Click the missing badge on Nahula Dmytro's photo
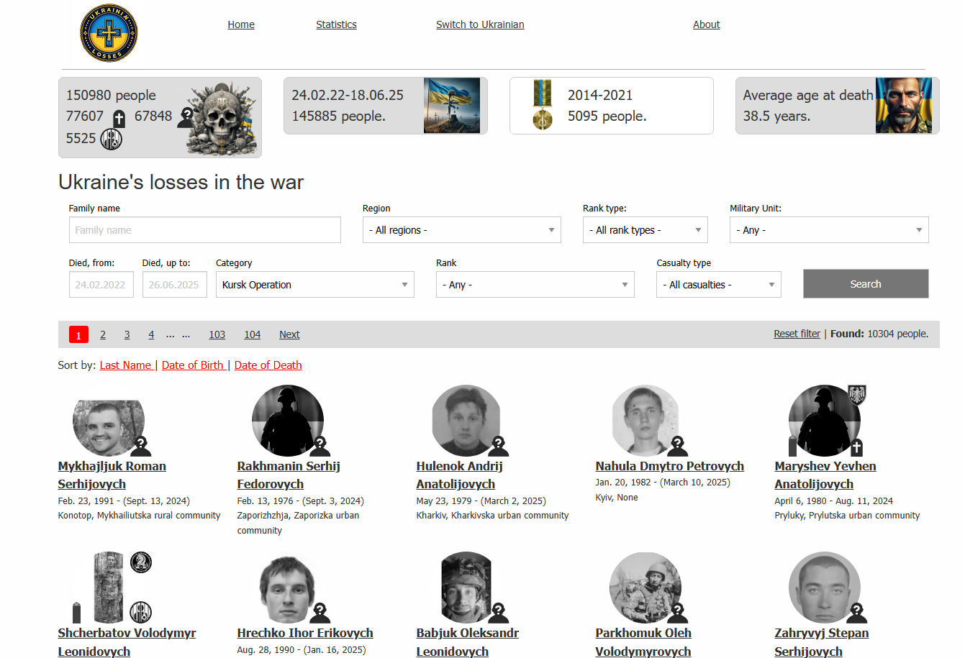 [678, 447]
